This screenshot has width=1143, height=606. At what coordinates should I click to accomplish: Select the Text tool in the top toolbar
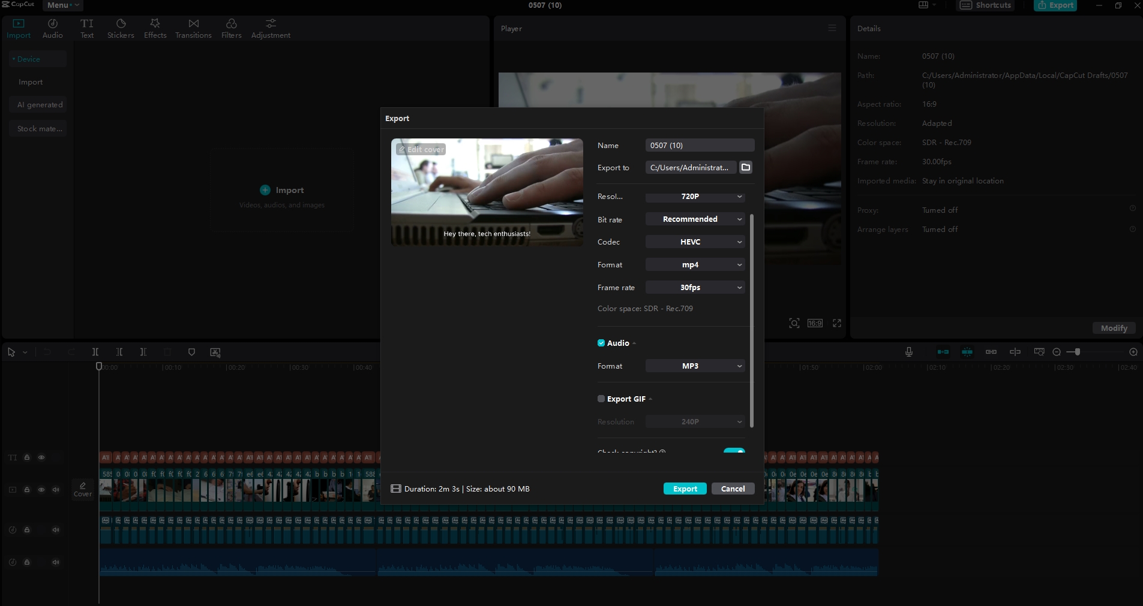pyautogui.click(x=86, y=28)
